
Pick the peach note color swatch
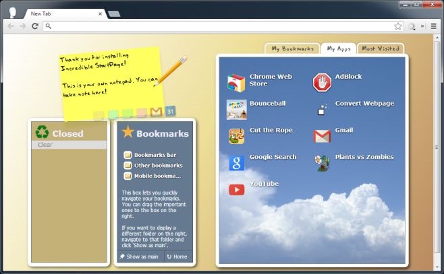point(142,112)
